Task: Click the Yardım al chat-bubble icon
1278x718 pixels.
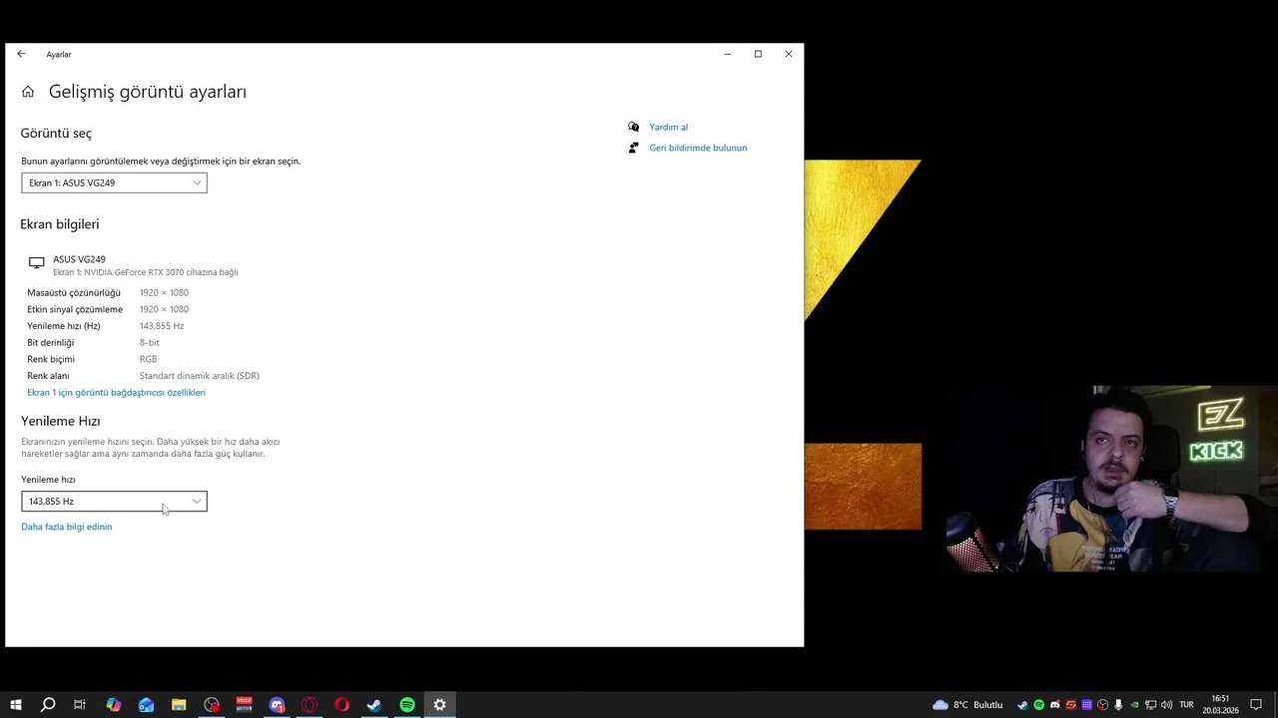Action: (633, 127)
